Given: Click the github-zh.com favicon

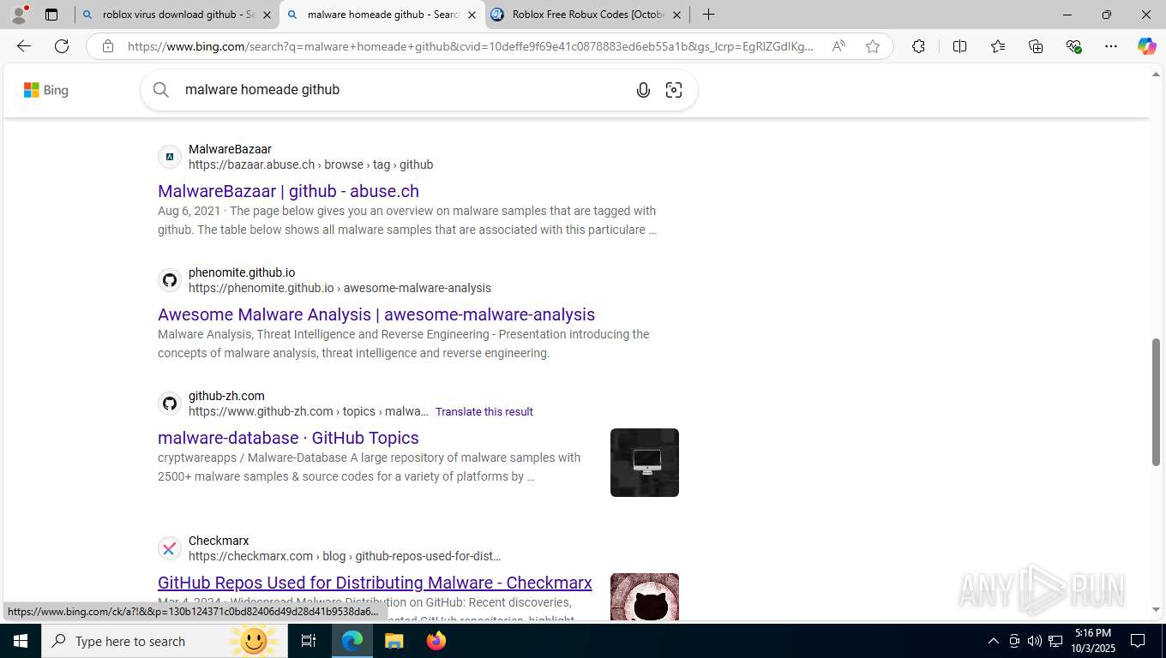Looking at the screenshot, I should (x=170, y=404).
